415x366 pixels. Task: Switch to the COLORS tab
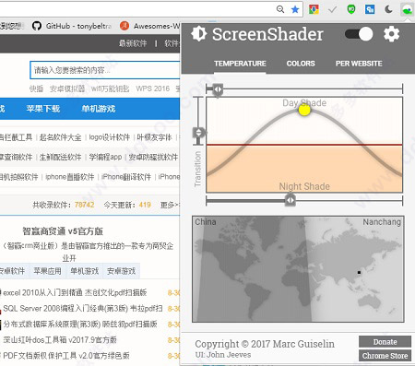[301, 64]
